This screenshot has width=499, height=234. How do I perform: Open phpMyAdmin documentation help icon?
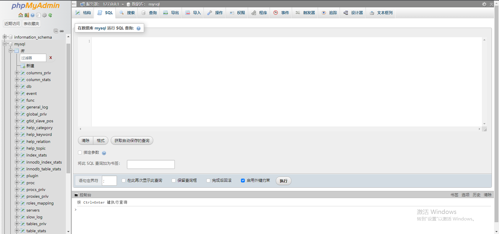click(x=32, y=15)
